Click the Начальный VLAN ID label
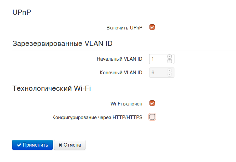The image size is (236, 162). [x=119, y=59]
